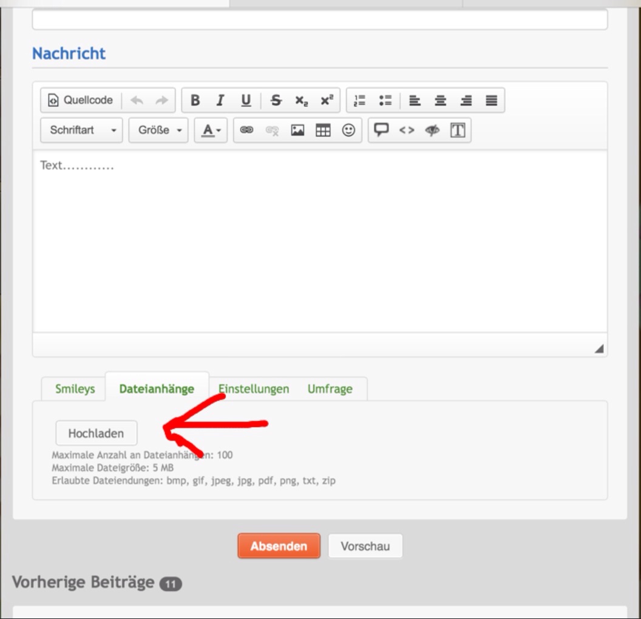Open the smiley picker icon in toolbar
The image size is (641, 619).
348,130
